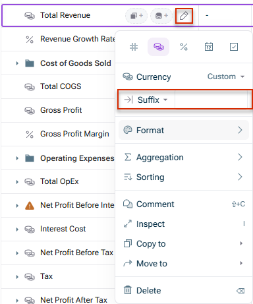Select the number (#) data type icon
253x304 pixels.
click(x=134, y=47)
